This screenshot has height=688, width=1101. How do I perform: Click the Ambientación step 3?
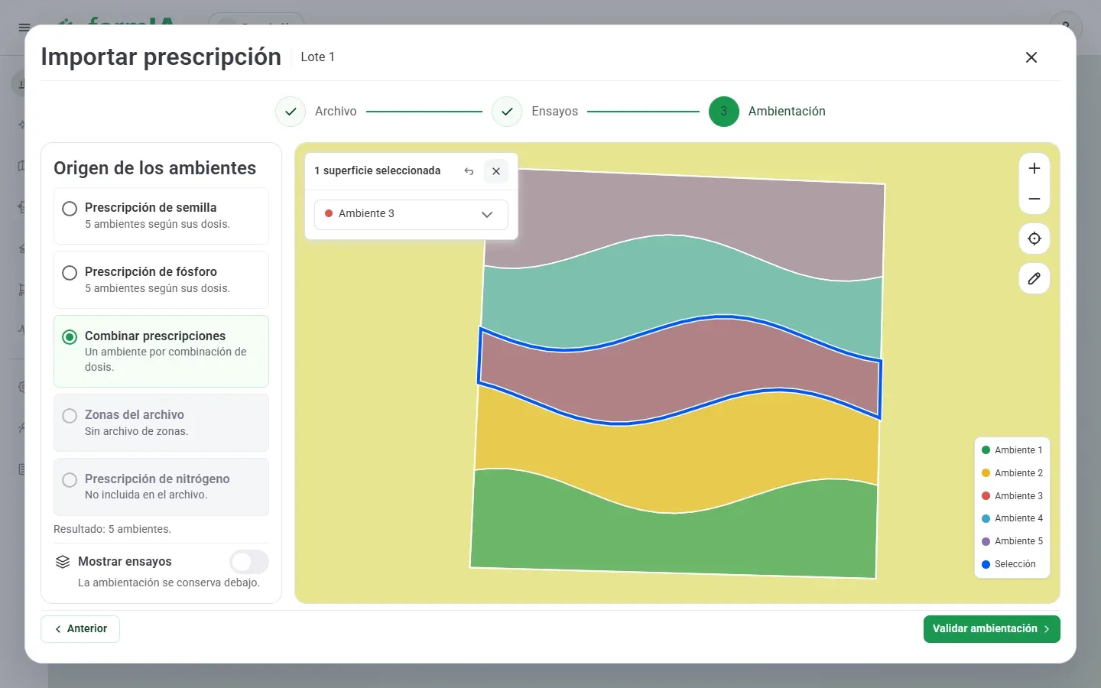point(767,112)
